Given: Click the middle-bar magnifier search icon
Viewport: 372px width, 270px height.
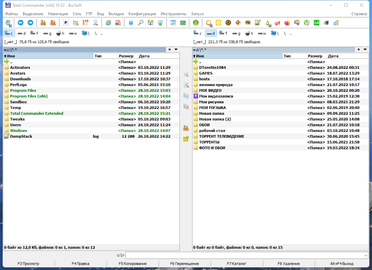Looking at the screenshot, I should tap(186, 74).
